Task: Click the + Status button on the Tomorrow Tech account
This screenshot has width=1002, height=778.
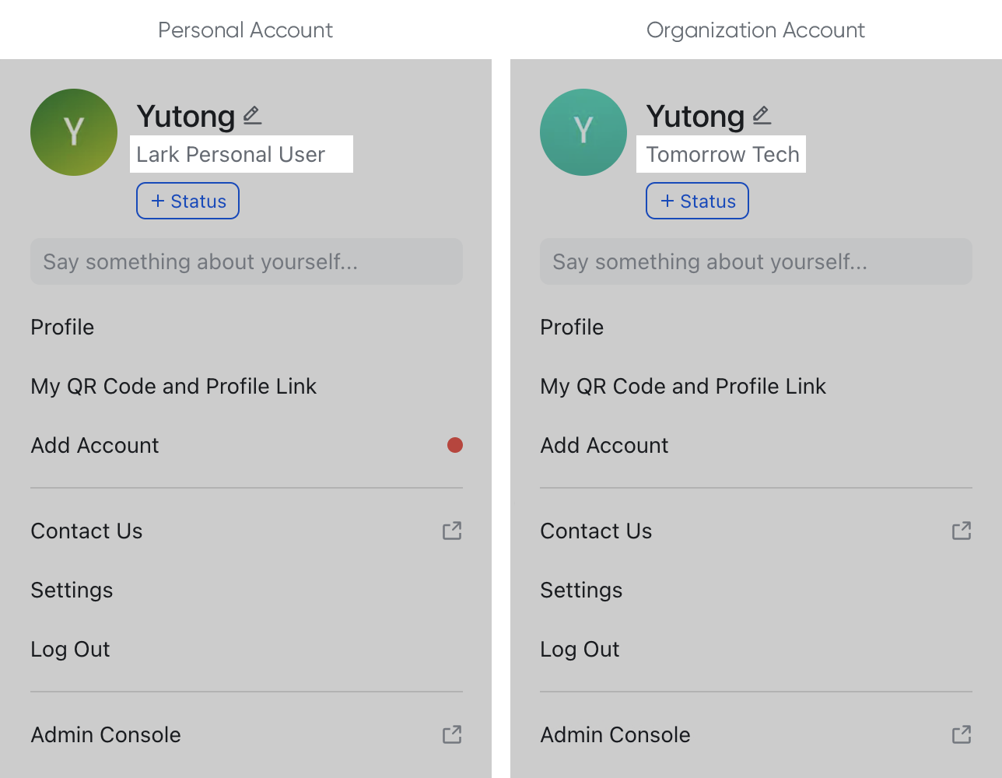Action: pyautogui.click(x=697, y=200)
